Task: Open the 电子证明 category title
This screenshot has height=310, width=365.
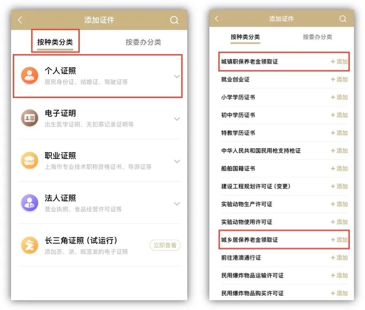Action: (60, 113)
